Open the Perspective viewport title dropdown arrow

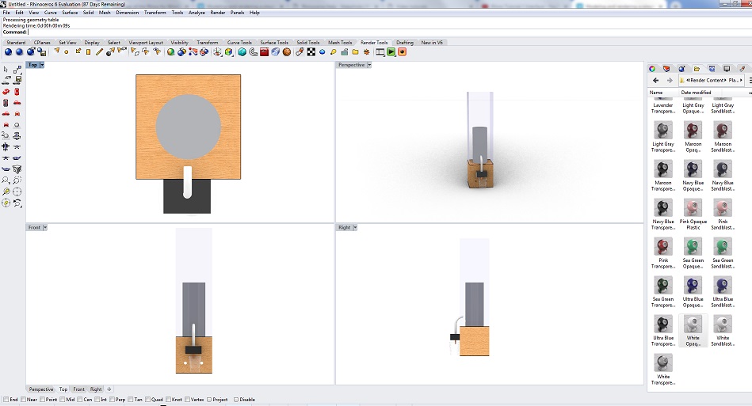pos(369,65)
